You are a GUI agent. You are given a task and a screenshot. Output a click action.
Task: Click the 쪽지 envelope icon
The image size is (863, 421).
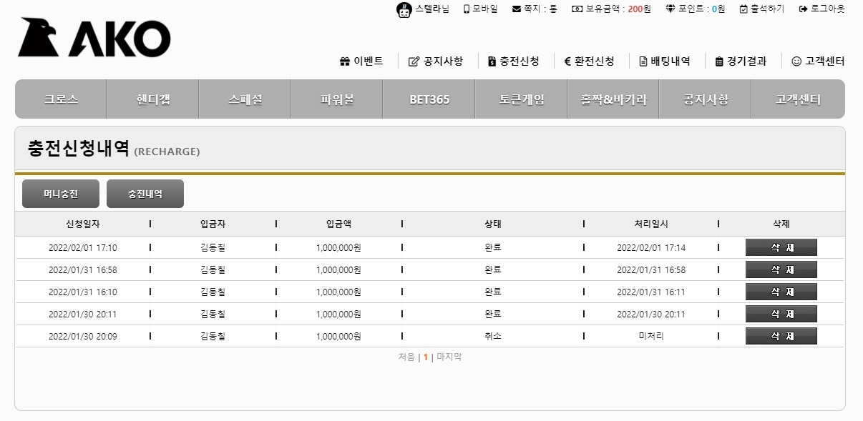(x=517, y=9)
